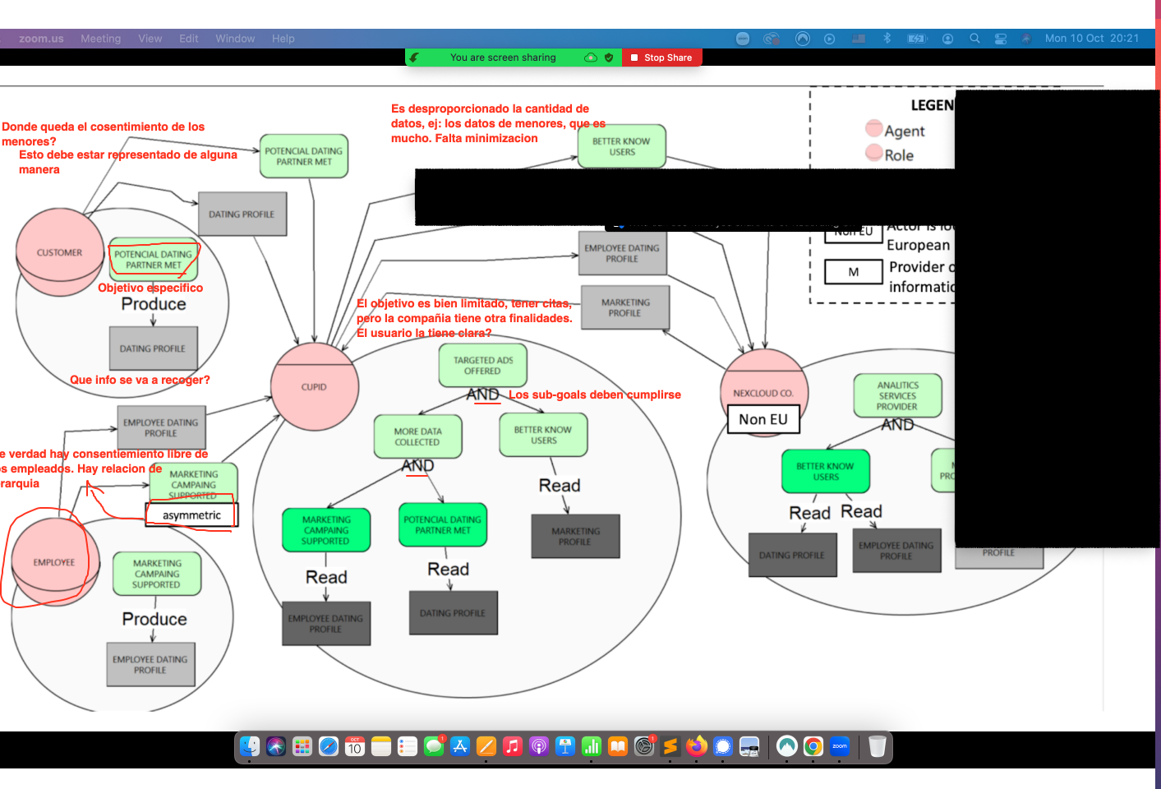Image resolution: width=1161 pixels, height=789 pixels.
Task: Open Finder from the Dock
Action: pos(250,746)
